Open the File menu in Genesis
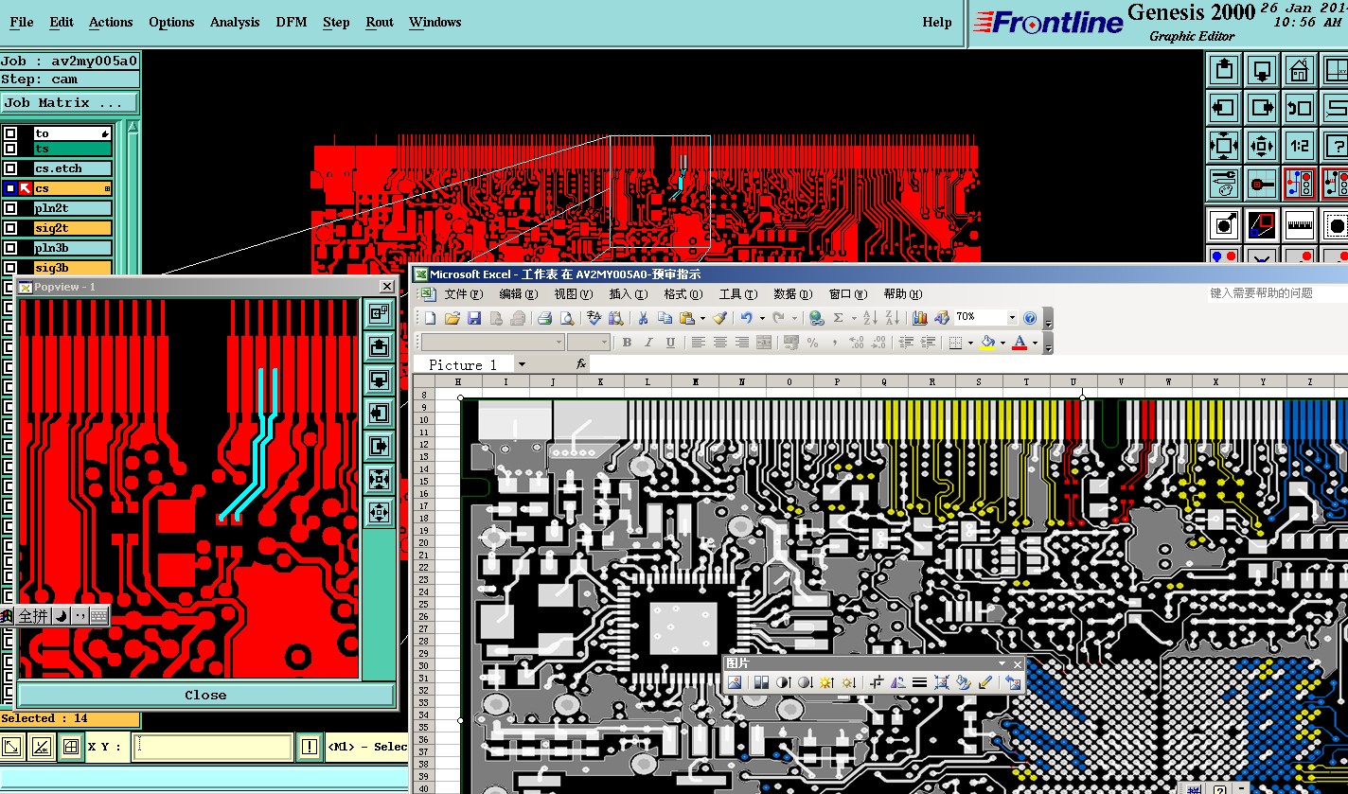 [21, 22]
